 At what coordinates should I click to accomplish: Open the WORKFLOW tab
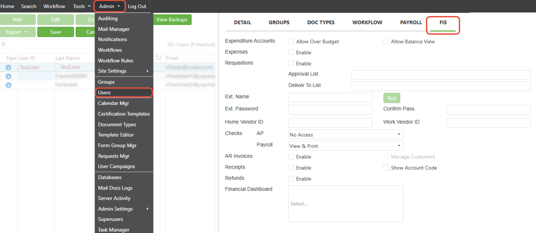pyautogui.click(x=367, y=23)
